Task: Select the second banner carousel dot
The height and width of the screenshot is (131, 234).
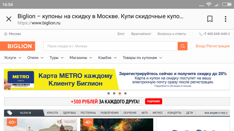Action: point(114,93)
